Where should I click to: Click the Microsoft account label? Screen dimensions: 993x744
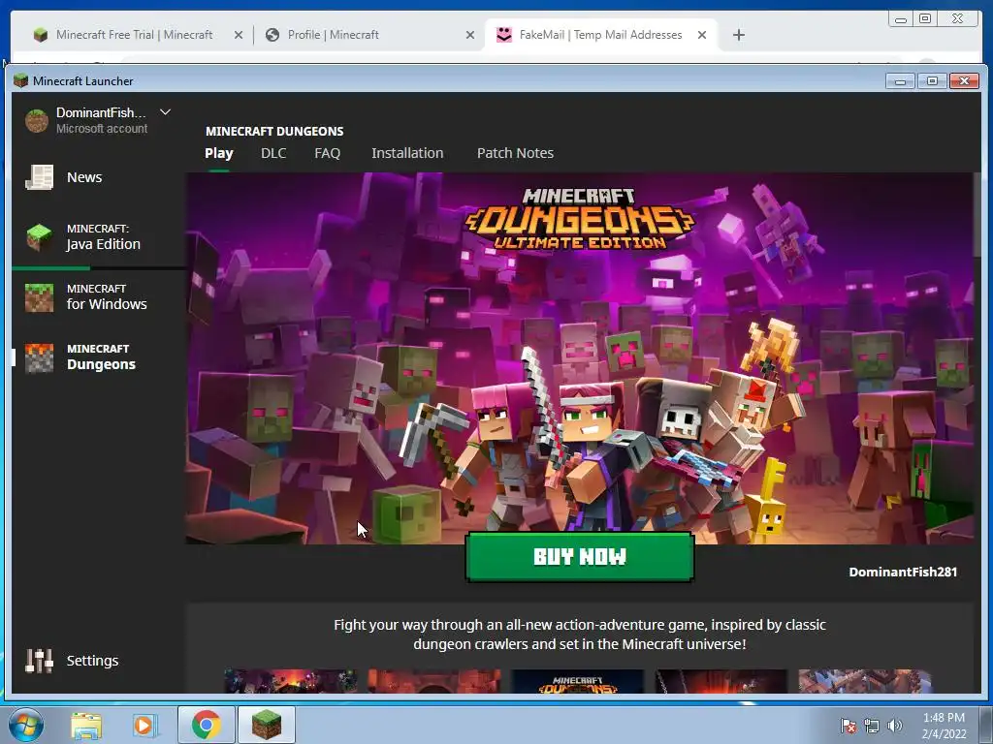point(101,129)
